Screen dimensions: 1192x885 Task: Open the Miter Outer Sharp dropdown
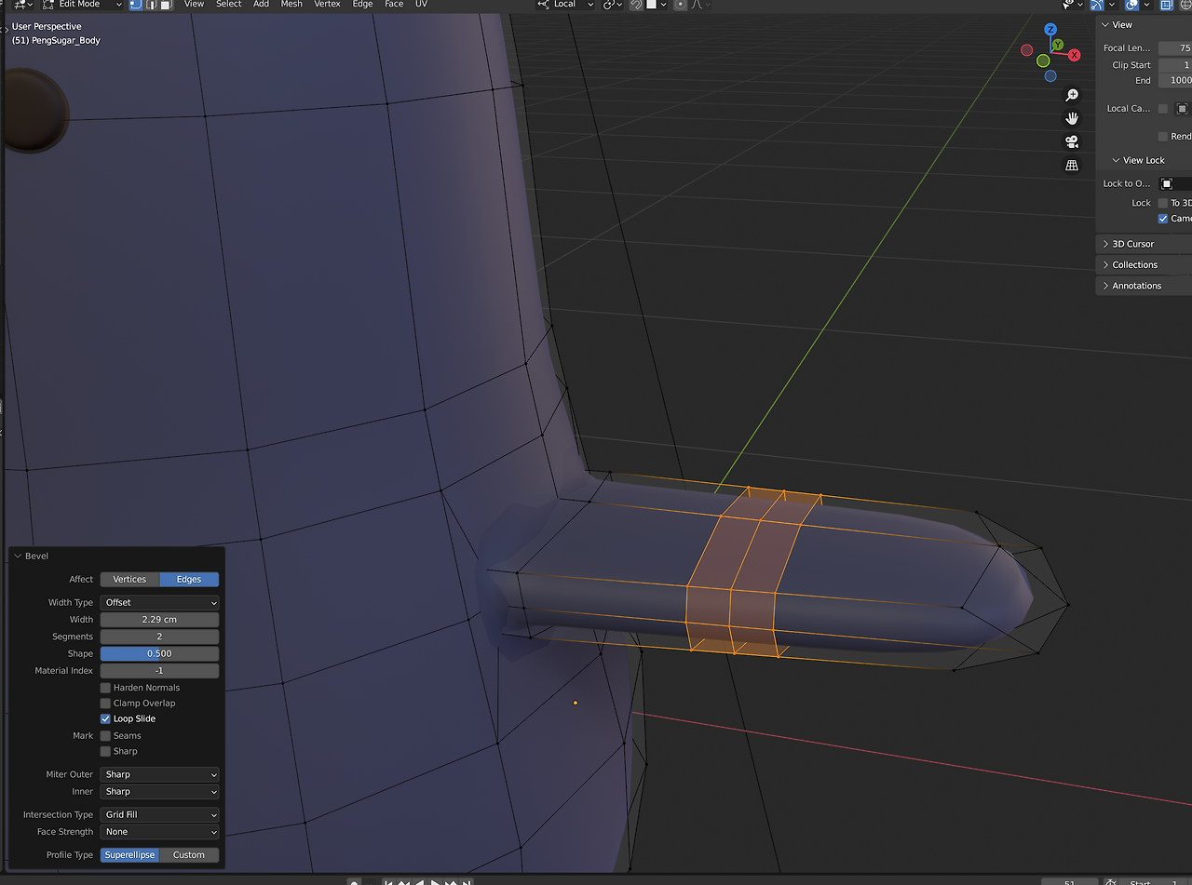[x=159, y=774]
